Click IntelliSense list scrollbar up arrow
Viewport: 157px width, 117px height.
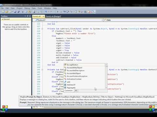[106, 65]
